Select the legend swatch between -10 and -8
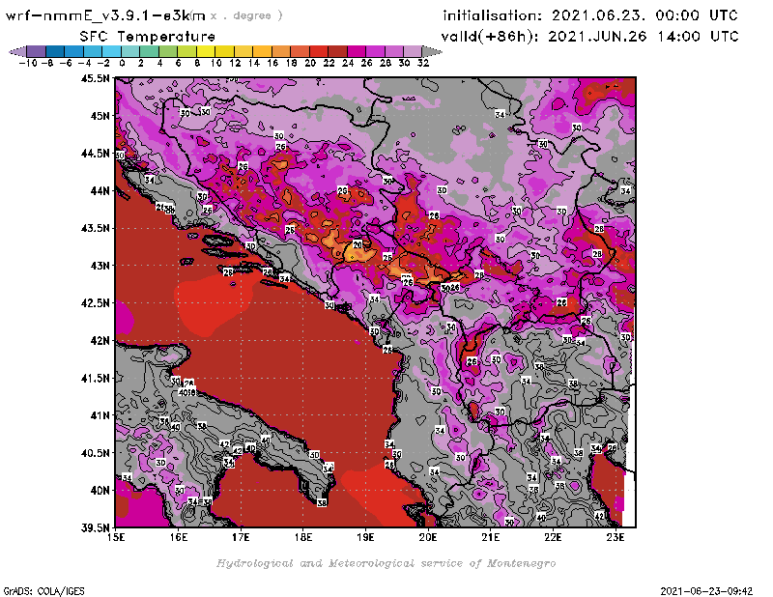Screen dimensions: 773x597 tap(37, 51)
